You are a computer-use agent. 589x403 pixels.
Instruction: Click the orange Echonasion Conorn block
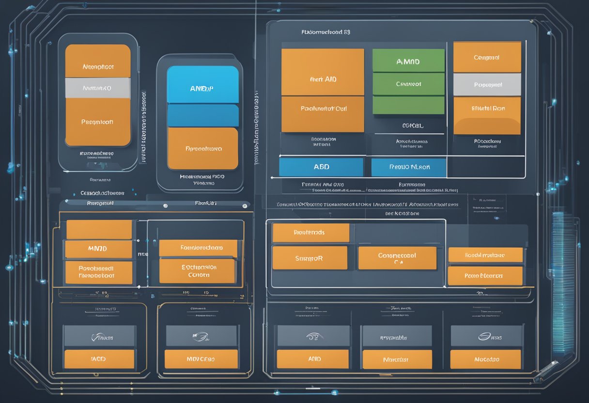pyautogui.click(x=198, y=271)
